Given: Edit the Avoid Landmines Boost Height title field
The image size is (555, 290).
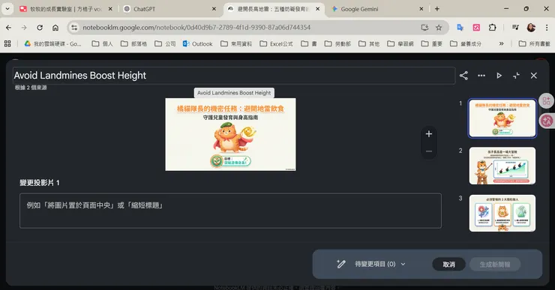Looking at the screenshot, I should click(234, 76).
